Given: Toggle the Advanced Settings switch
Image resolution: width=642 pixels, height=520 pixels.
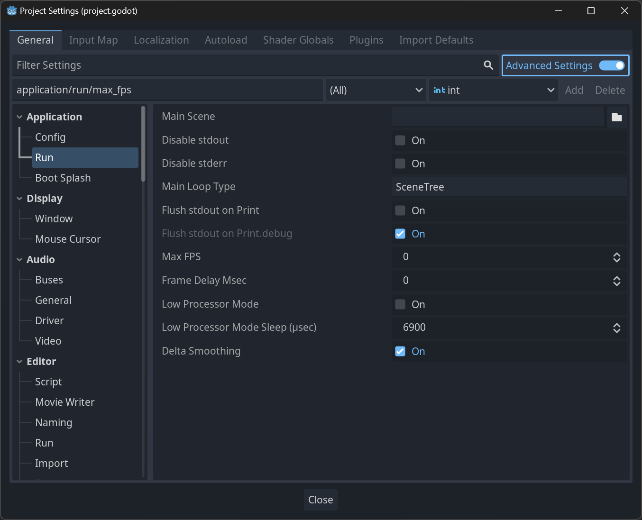Looking at the screenshot, I should tap(612, 65).
